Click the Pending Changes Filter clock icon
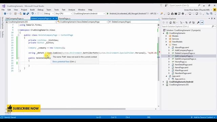 pyautogui.click(x=181, y=23)
